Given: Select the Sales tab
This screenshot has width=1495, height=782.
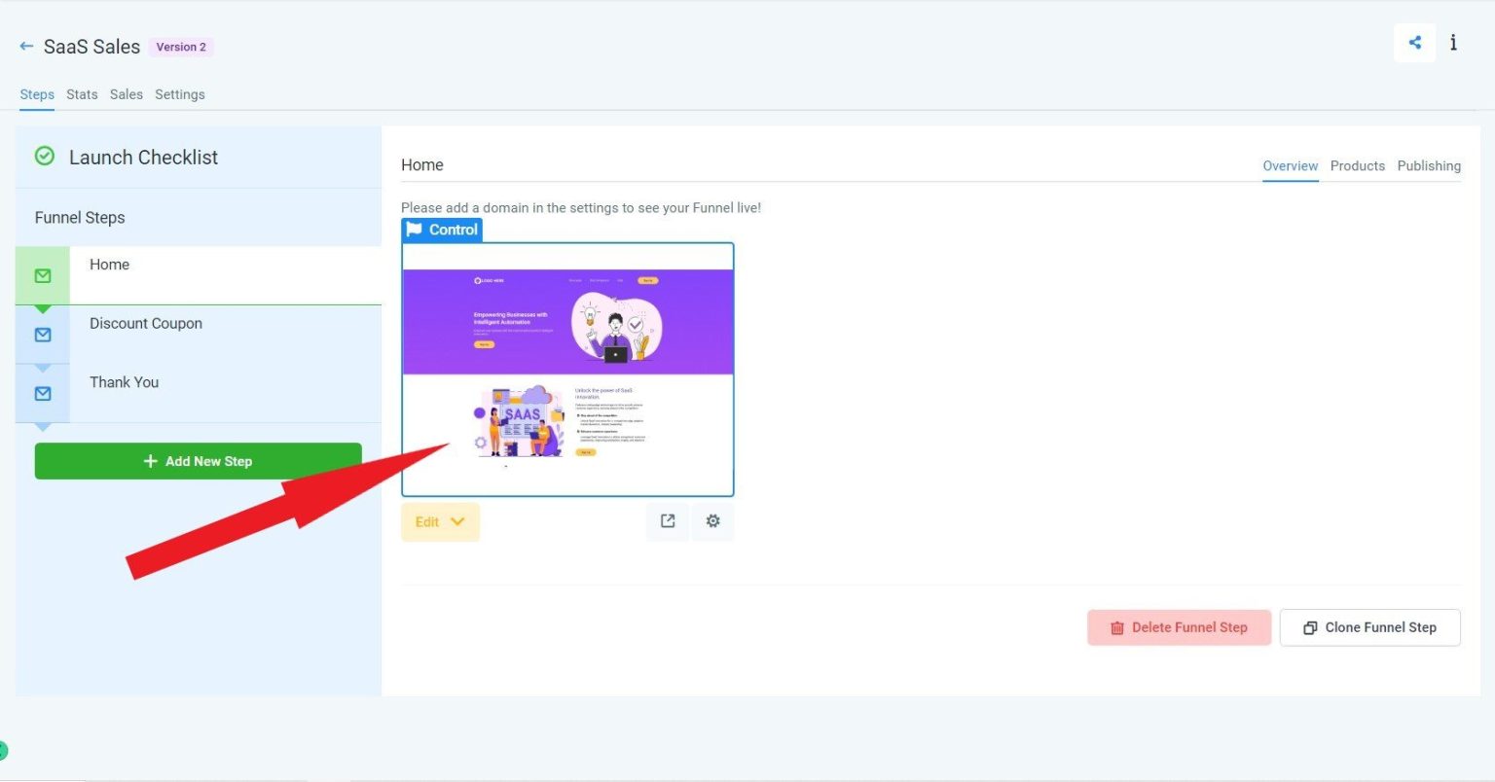Looking at the screenshot, I should (126, 94).
